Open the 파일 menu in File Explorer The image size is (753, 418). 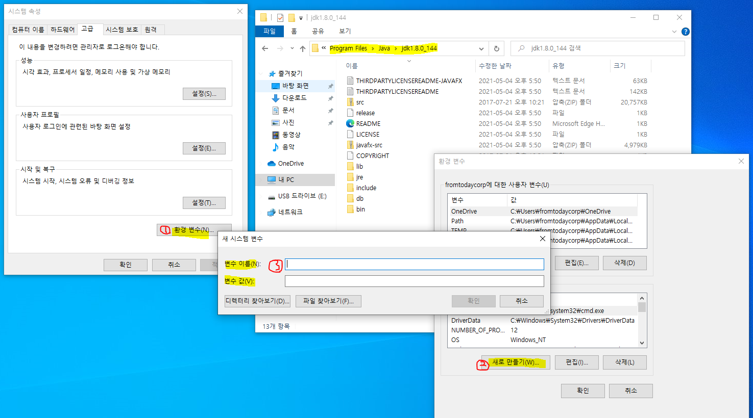point(269,31)
